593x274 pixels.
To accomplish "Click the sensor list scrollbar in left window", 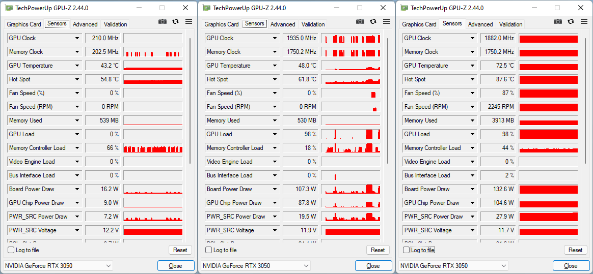I will pos(190,102).
